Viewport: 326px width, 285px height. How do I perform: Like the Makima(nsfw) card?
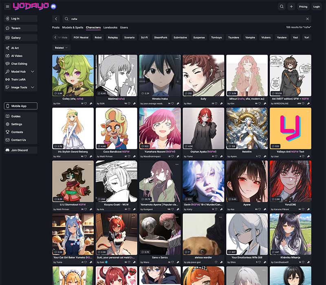pos(129,103)
